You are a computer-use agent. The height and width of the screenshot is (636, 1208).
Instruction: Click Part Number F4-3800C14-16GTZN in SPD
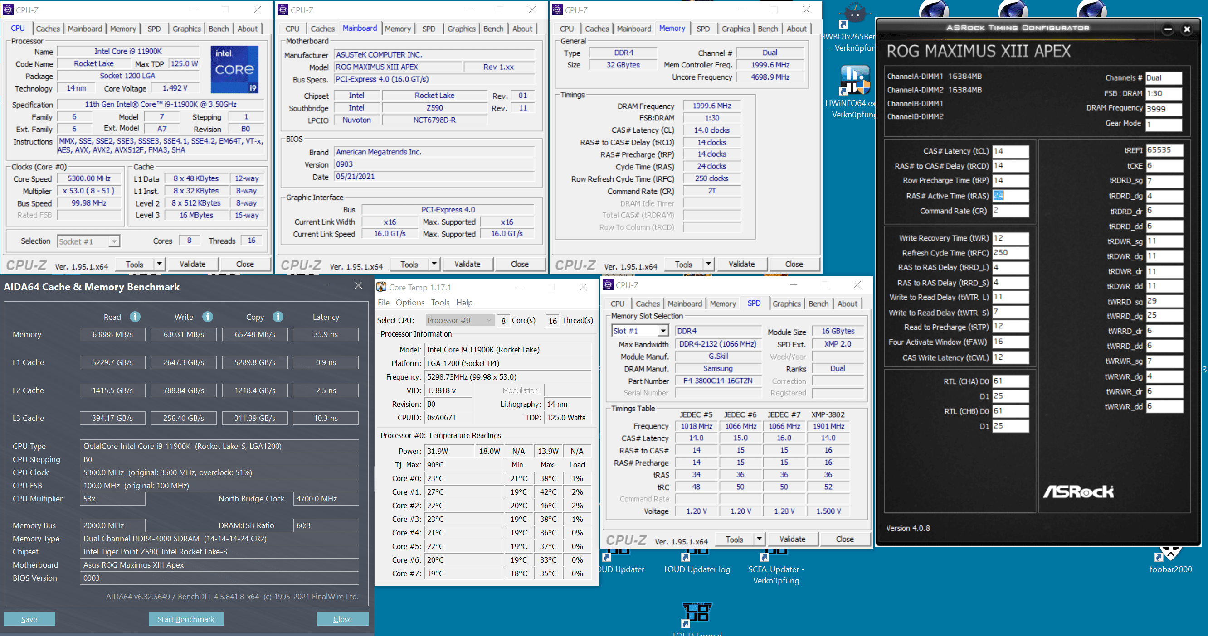coord(718,381)
